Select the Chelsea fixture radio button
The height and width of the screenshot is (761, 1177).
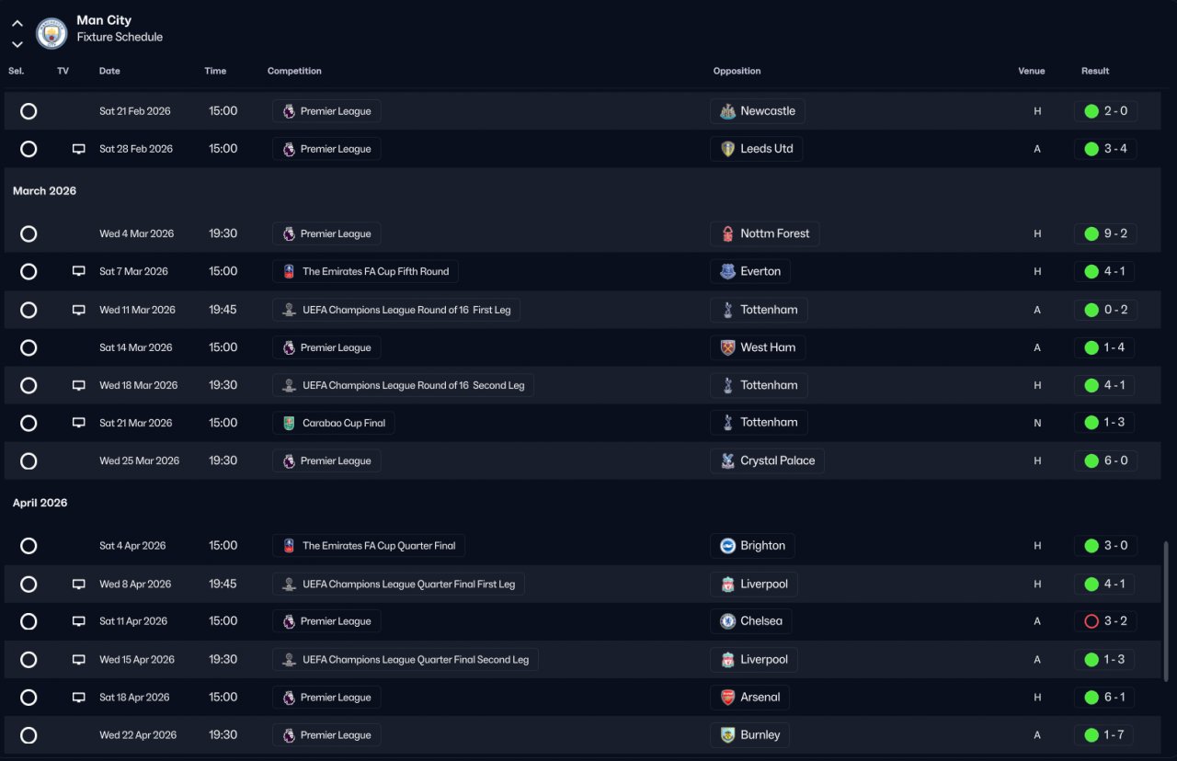point(29,621)
